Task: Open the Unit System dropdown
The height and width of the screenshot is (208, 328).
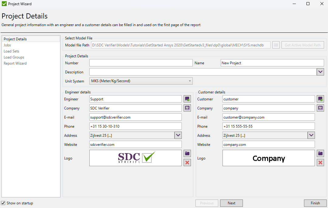Action: (190, 81)
